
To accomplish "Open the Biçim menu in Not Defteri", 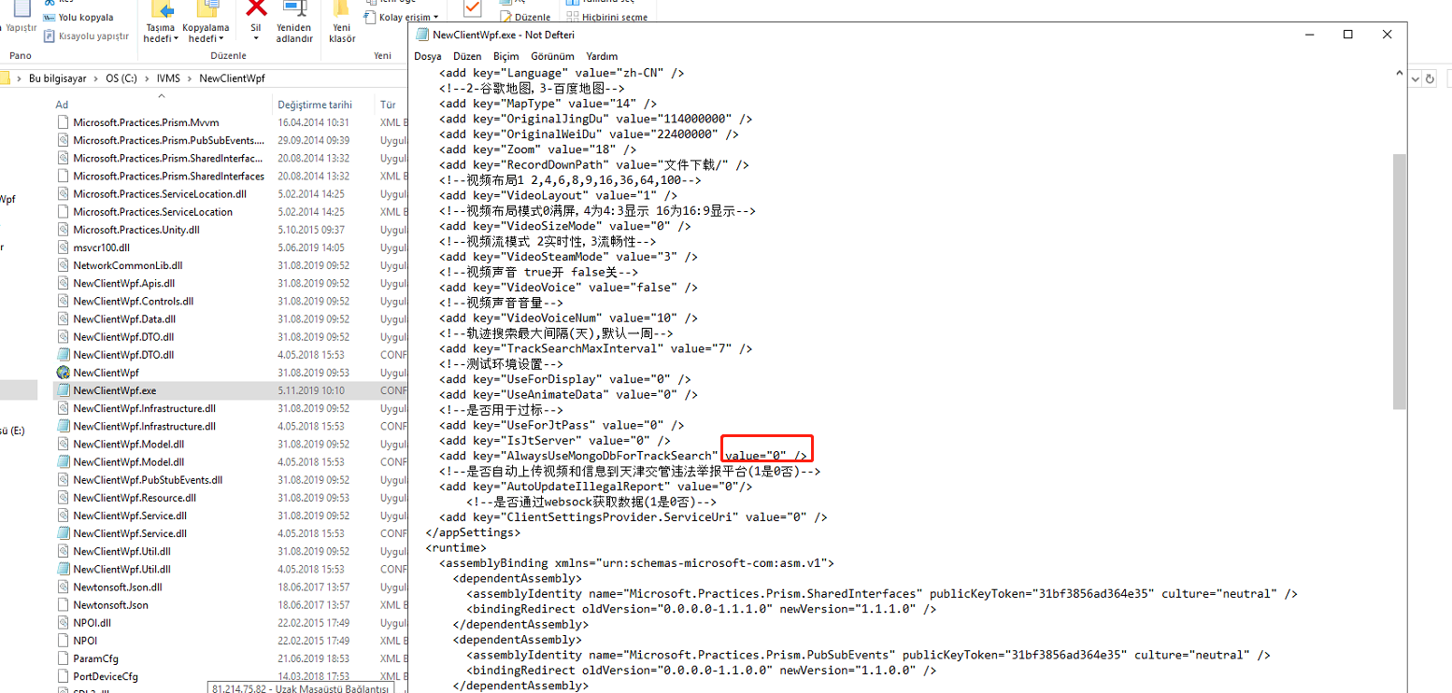I will pyautogui.click(x=505, y=56).
